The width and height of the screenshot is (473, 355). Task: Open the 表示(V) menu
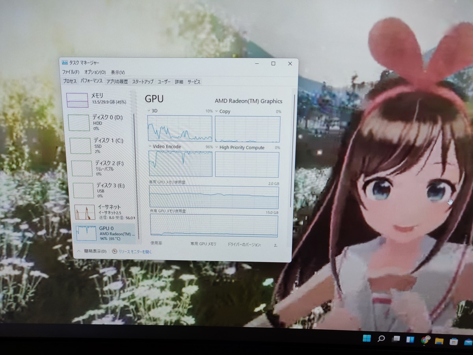coord(117,72)
